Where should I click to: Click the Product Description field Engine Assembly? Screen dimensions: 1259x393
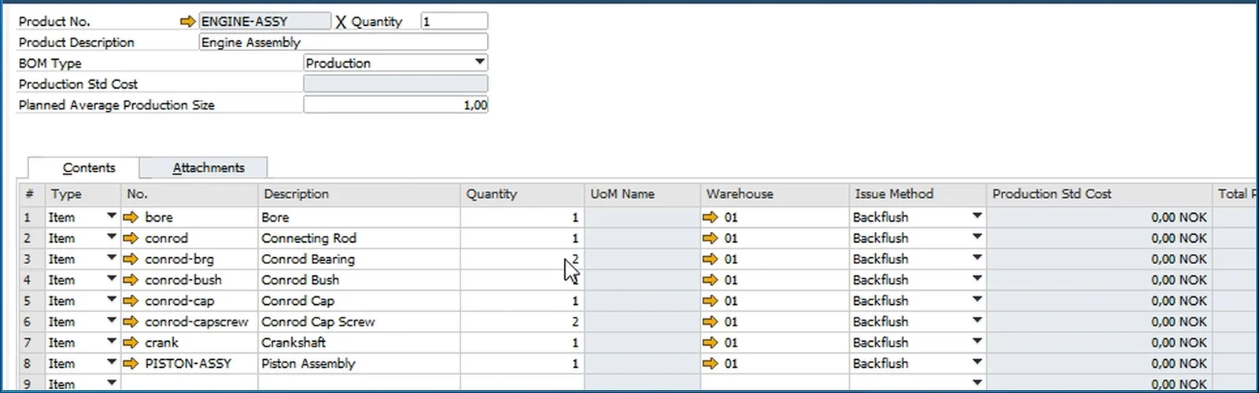coord(343,42)
